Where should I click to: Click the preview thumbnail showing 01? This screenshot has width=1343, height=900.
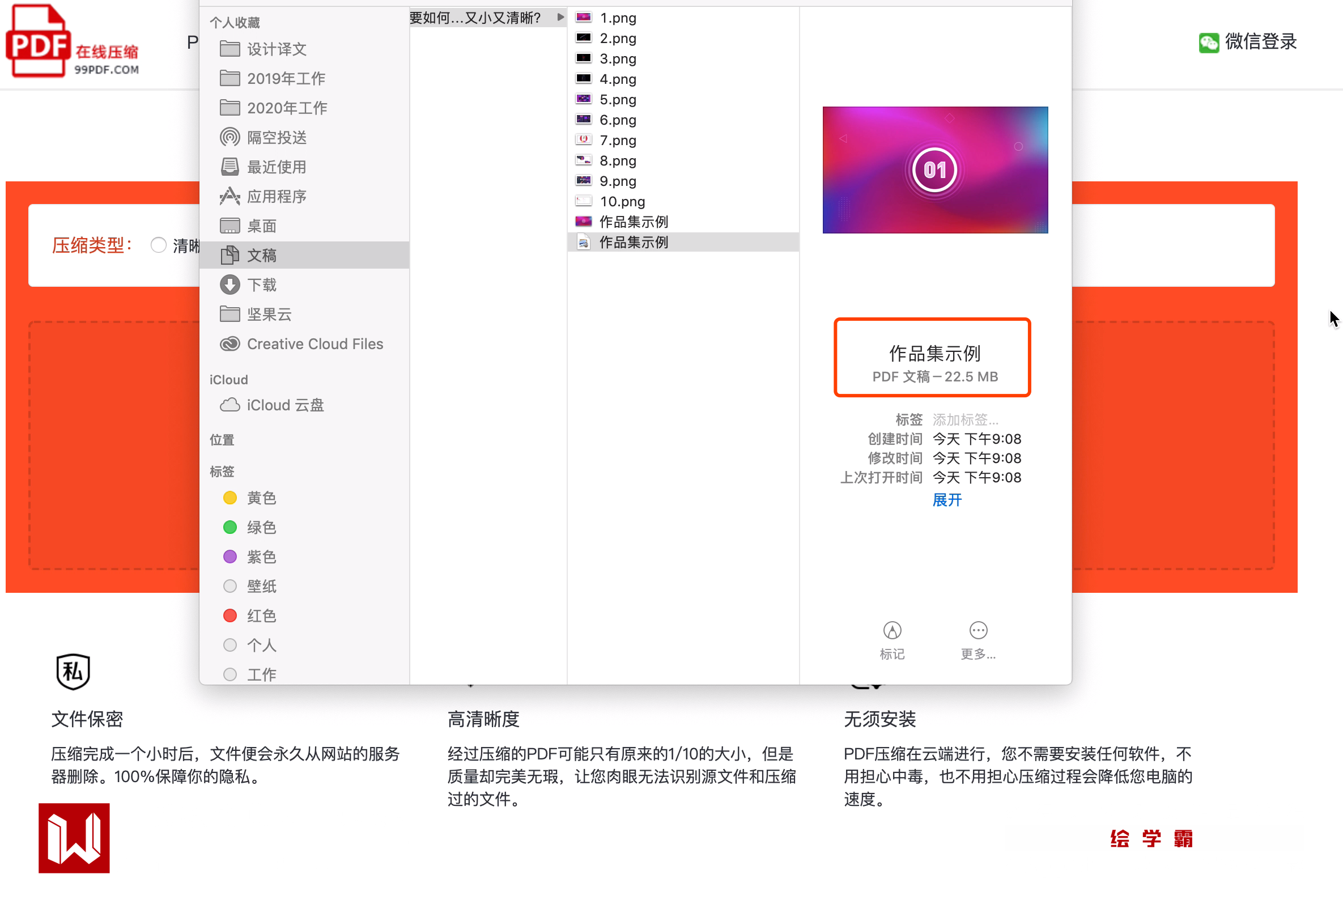(934, 170)
